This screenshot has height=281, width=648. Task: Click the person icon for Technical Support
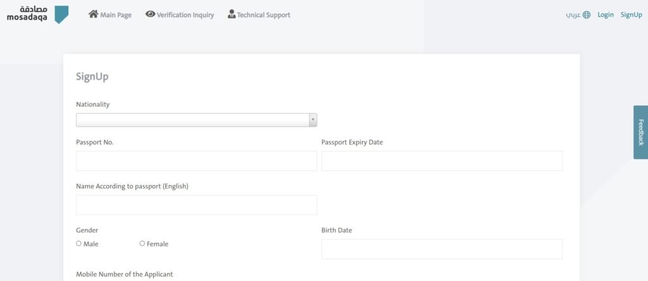click(x=232, y=15)
